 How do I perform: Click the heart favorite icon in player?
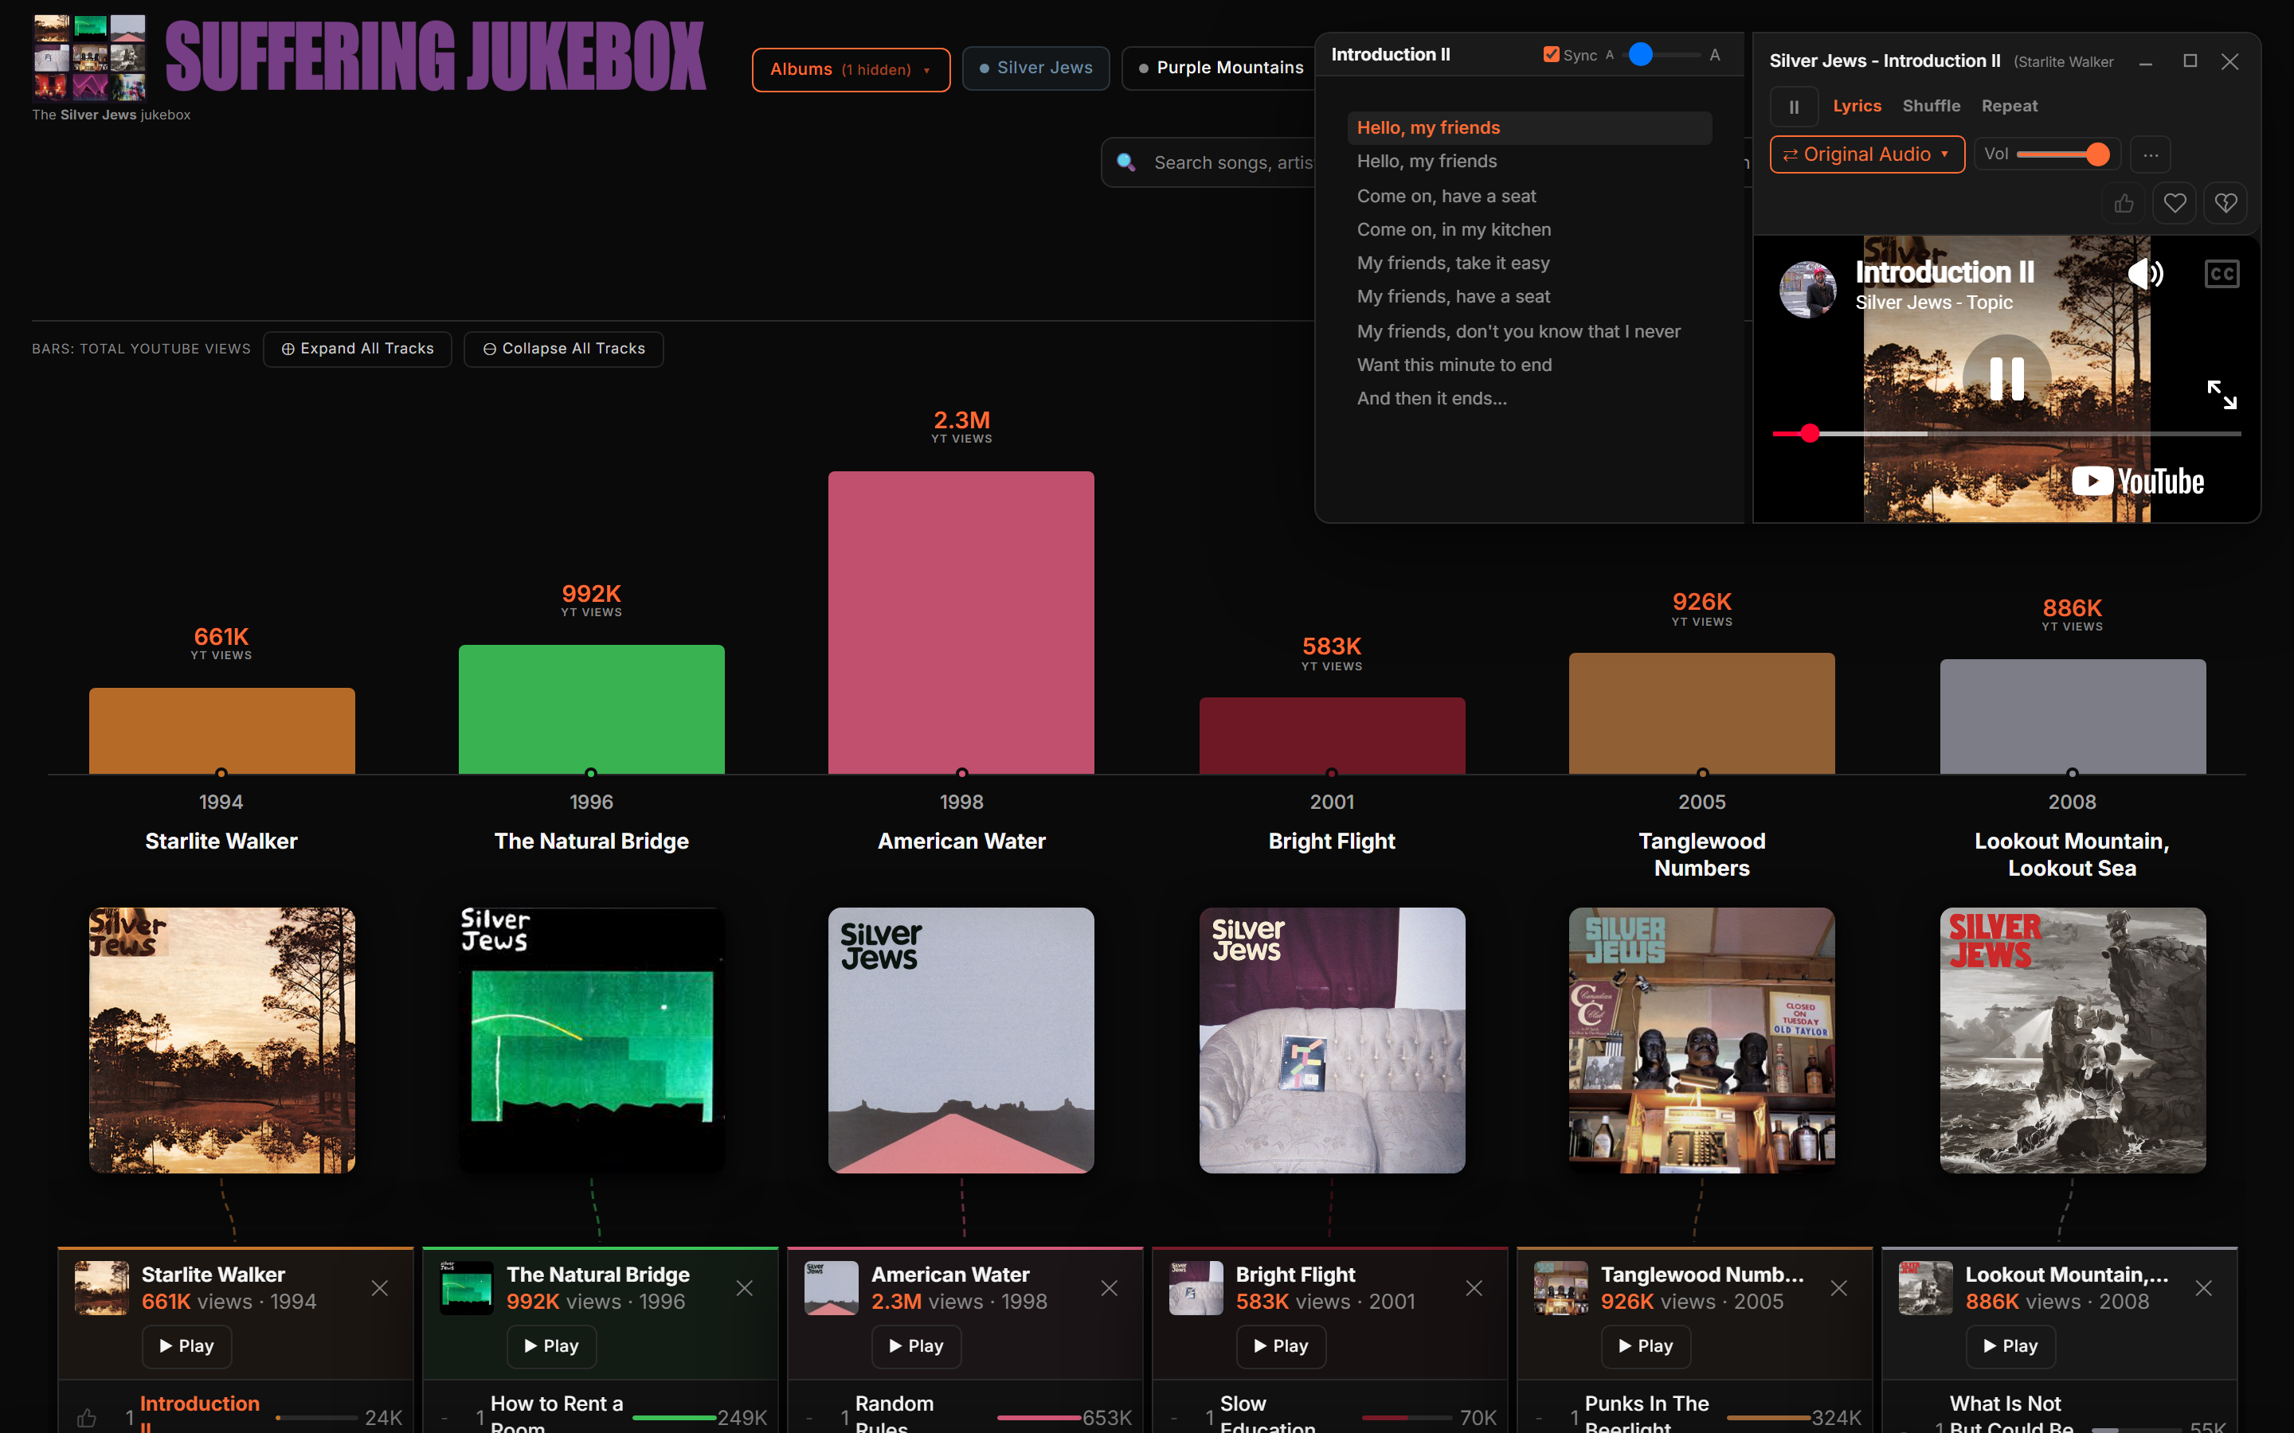[2175, 203]
